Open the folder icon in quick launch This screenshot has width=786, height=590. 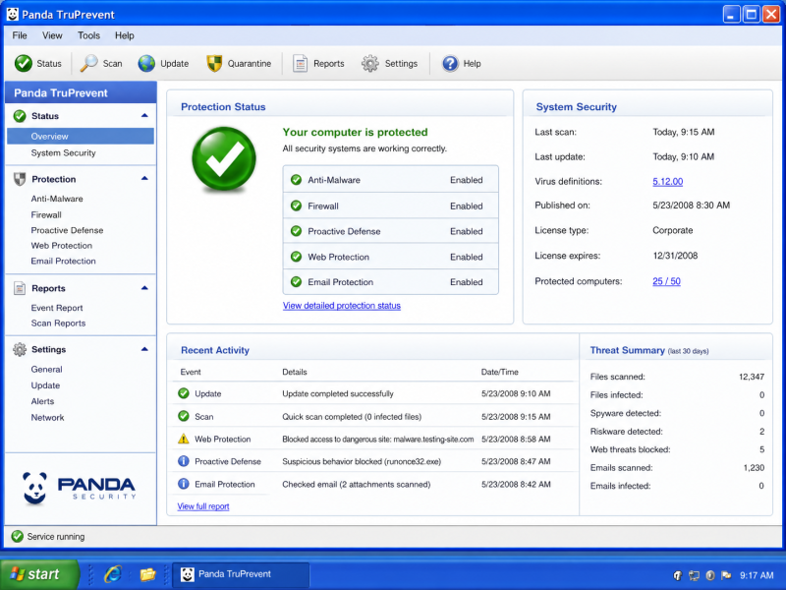pyautogui.click(x=147, y=574)
